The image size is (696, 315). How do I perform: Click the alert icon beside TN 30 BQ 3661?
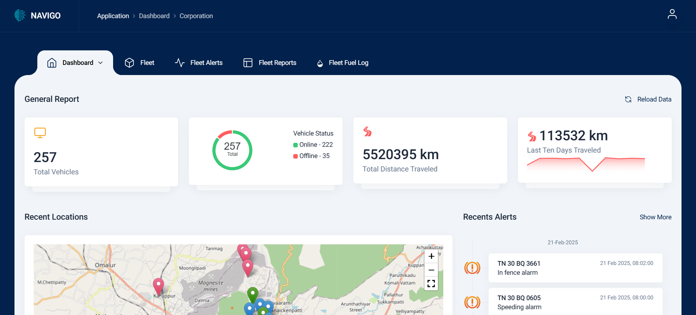click(x=472, y=268)
